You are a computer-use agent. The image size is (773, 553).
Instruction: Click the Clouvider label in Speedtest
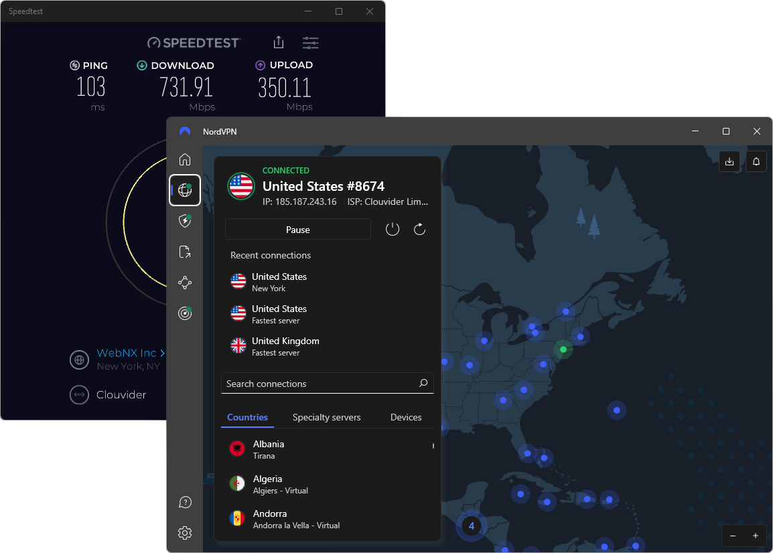pyautogui.click(x=121, y=395)
